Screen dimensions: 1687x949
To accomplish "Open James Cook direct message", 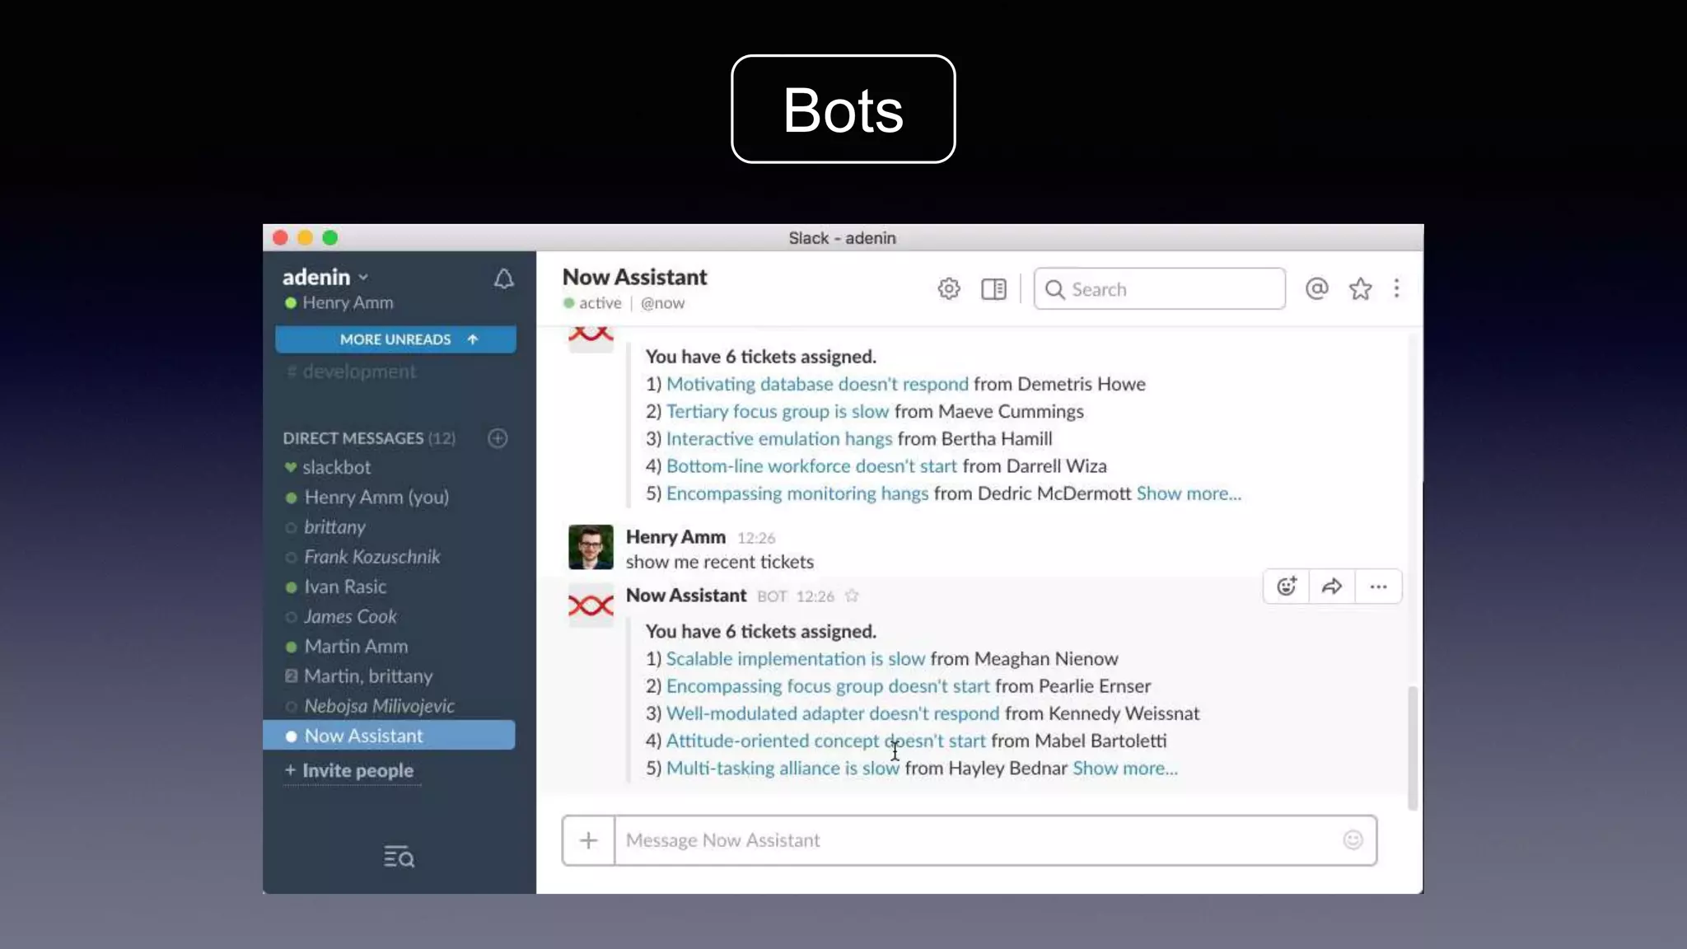I will [349, 616].
